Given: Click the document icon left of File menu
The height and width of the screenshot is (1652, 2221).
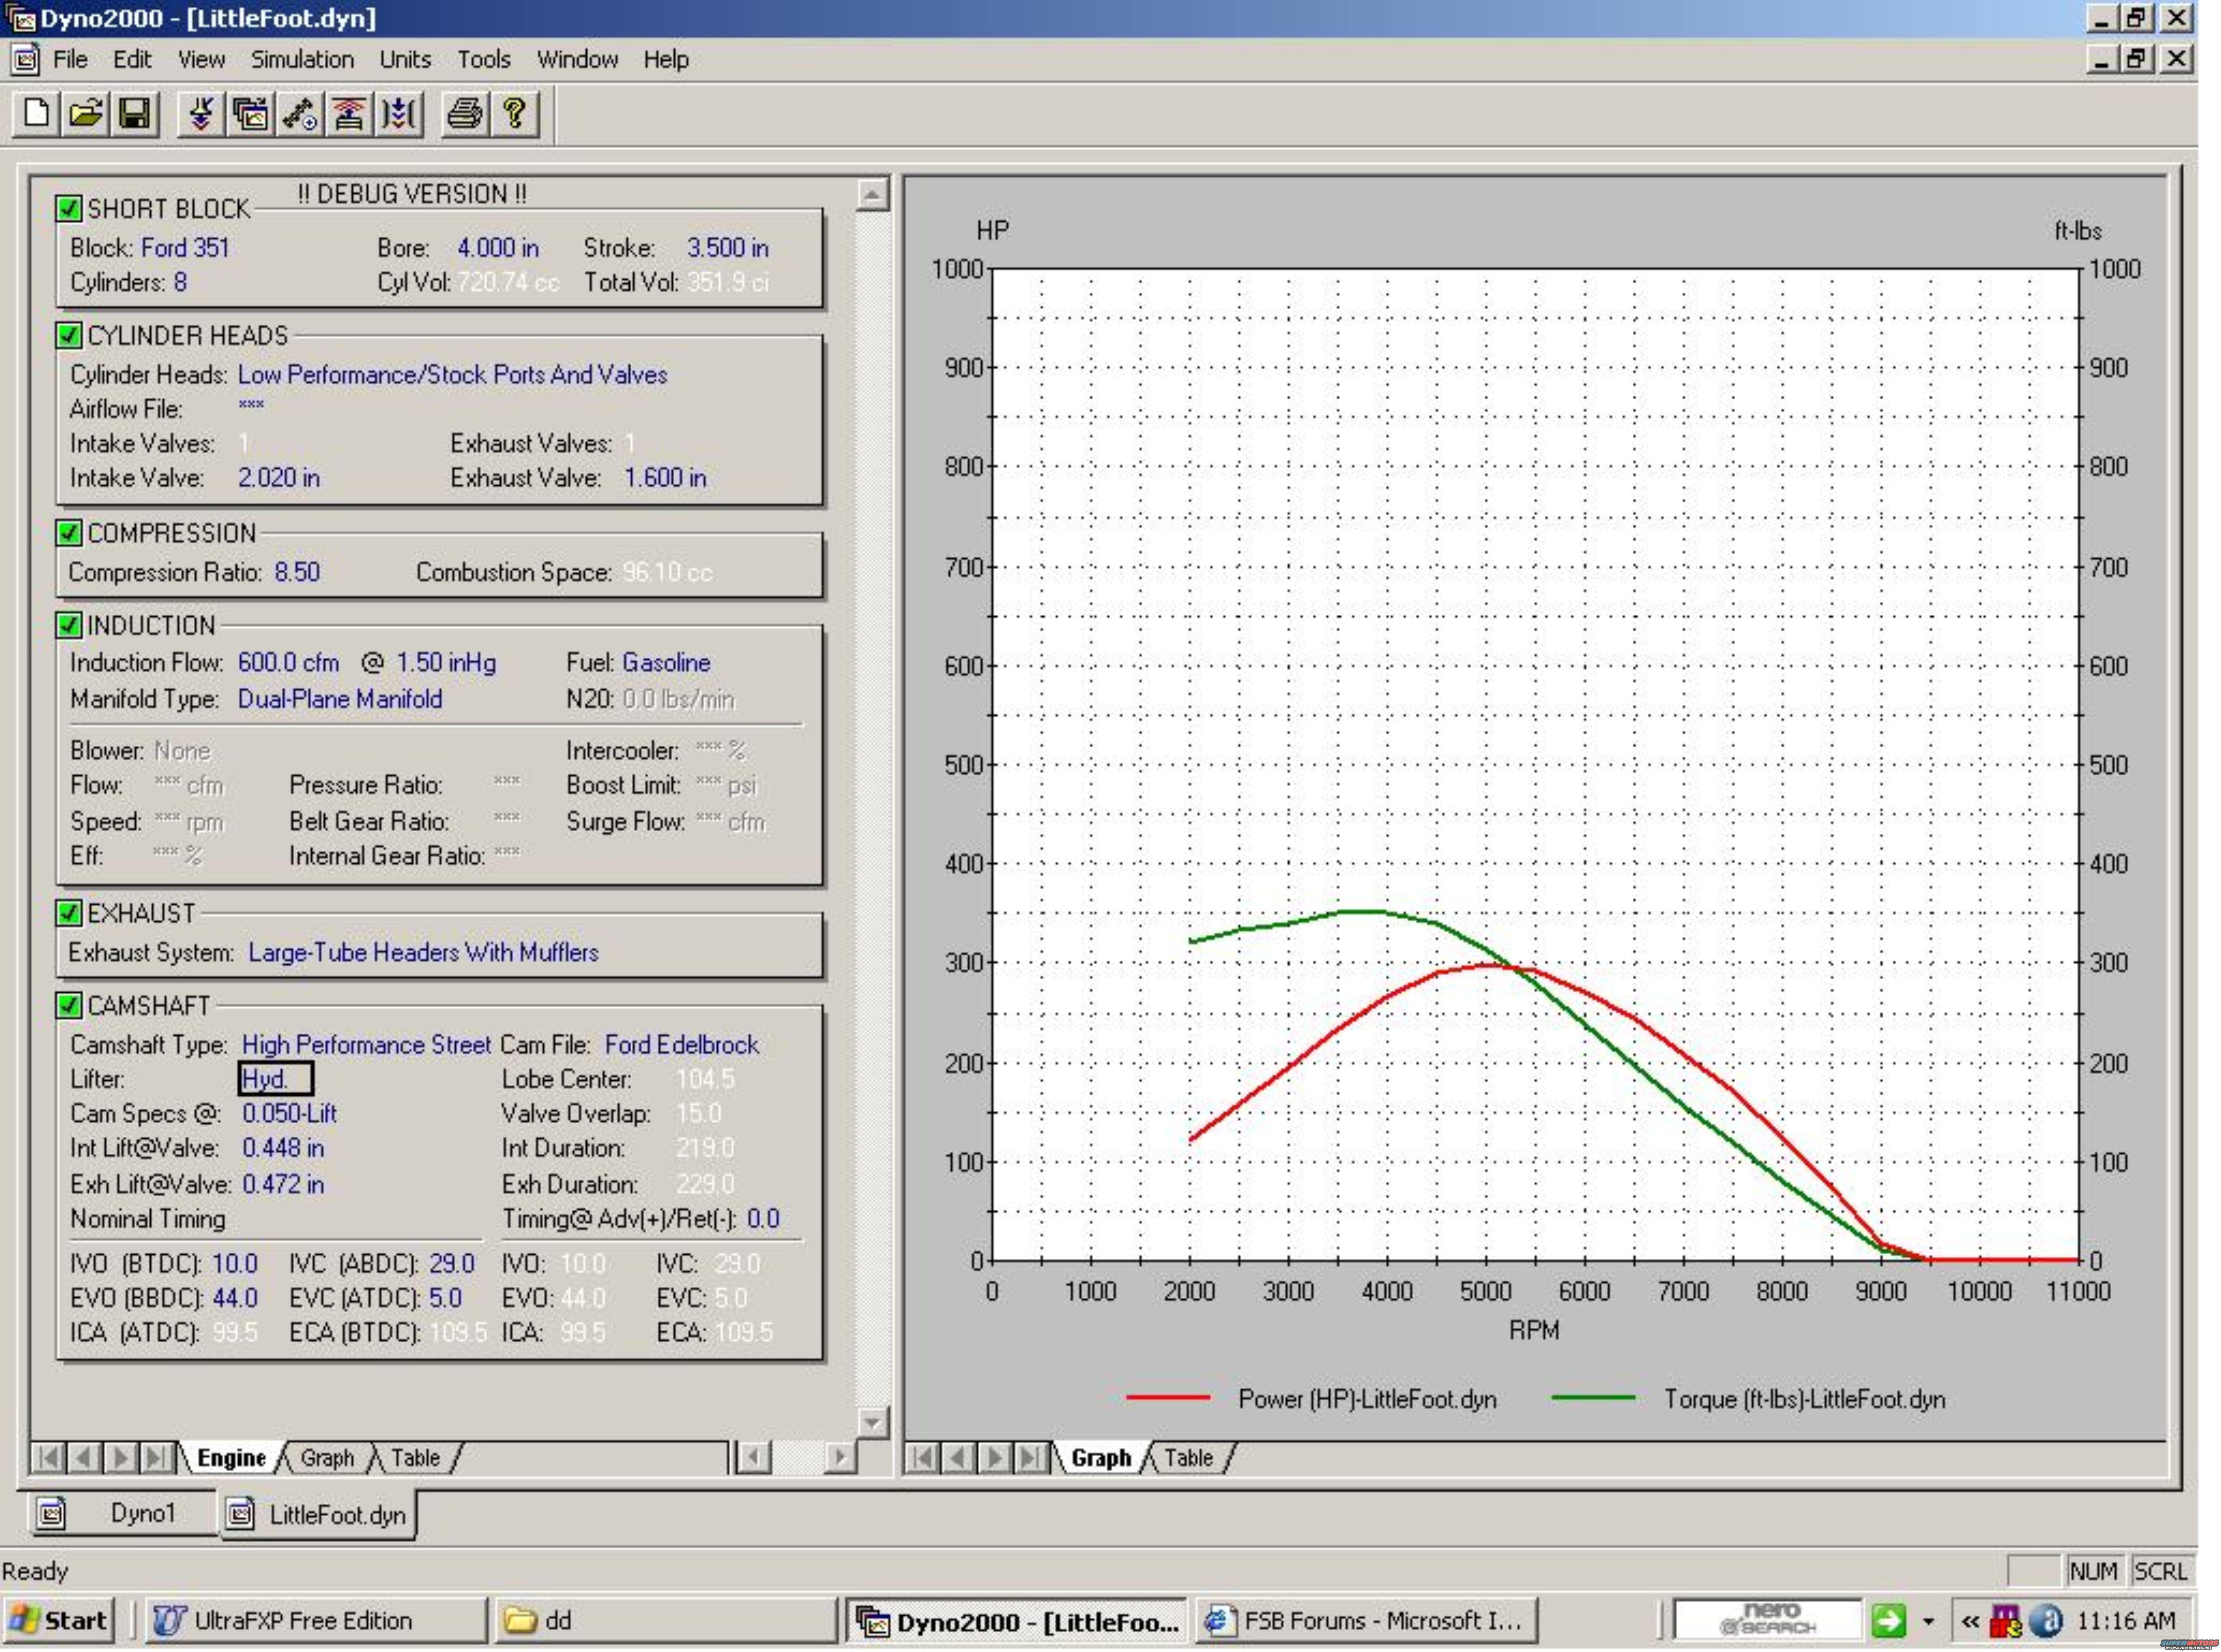Looking at the screenshot, I should click(25, 60).
